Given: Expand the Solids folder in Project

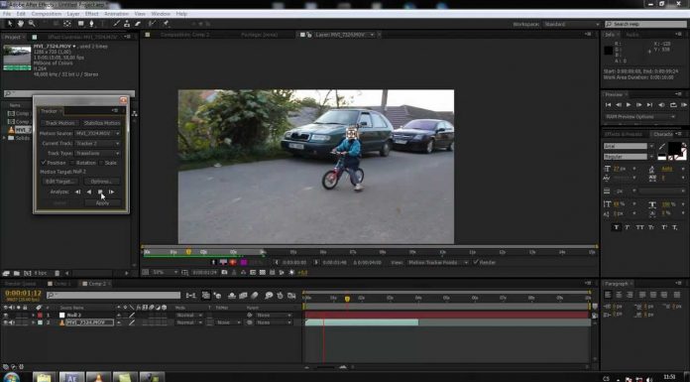Looking at the screenshot, I should point(5,138).
